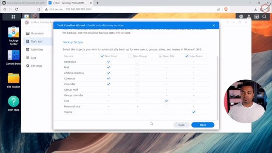Open Settings in sidebar
Image resolution: width=272 pixels, height=153 pixels.
click(x=38, y=65)
